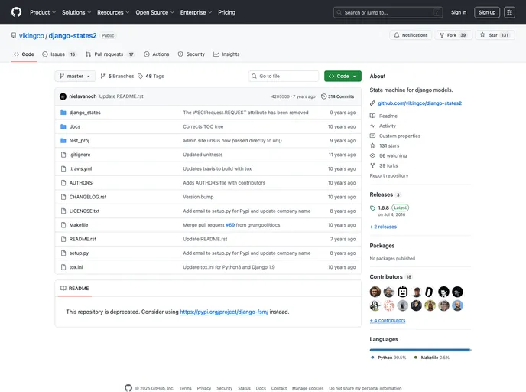Open the django-states2 repository link
The height and width of the screenshot is (392, 526).
pyautogui.click(x=73, y=36)
